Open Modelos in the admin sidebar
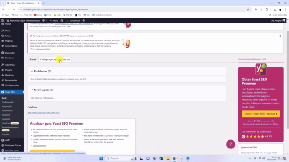This screenshot has height=162, width=289. coord(9,58)
